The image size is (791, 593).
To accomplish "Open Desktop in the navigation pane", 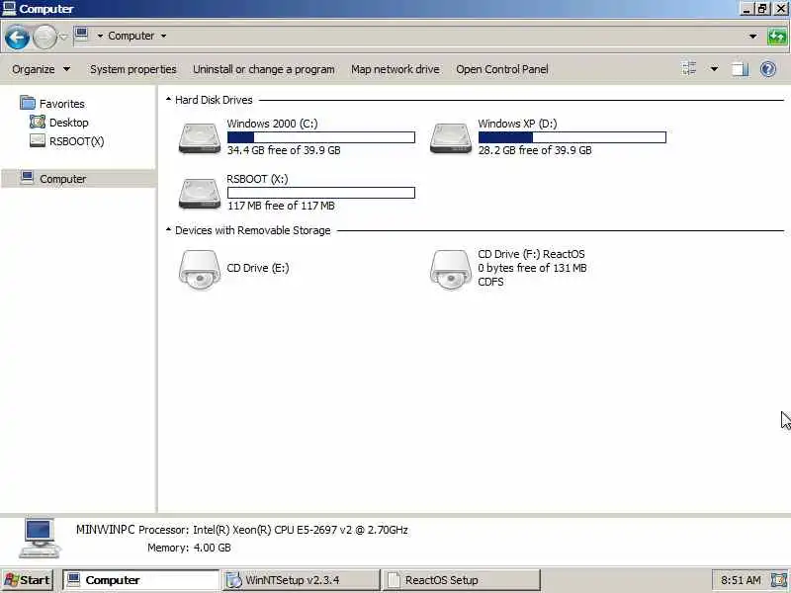I will (59, 123).
